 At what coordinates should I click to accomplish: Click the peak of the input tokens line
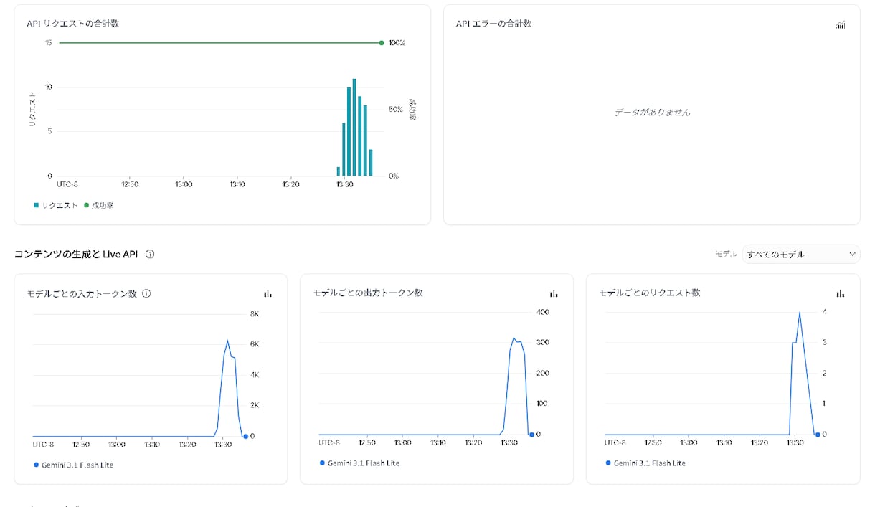click(x=227, y=341)
